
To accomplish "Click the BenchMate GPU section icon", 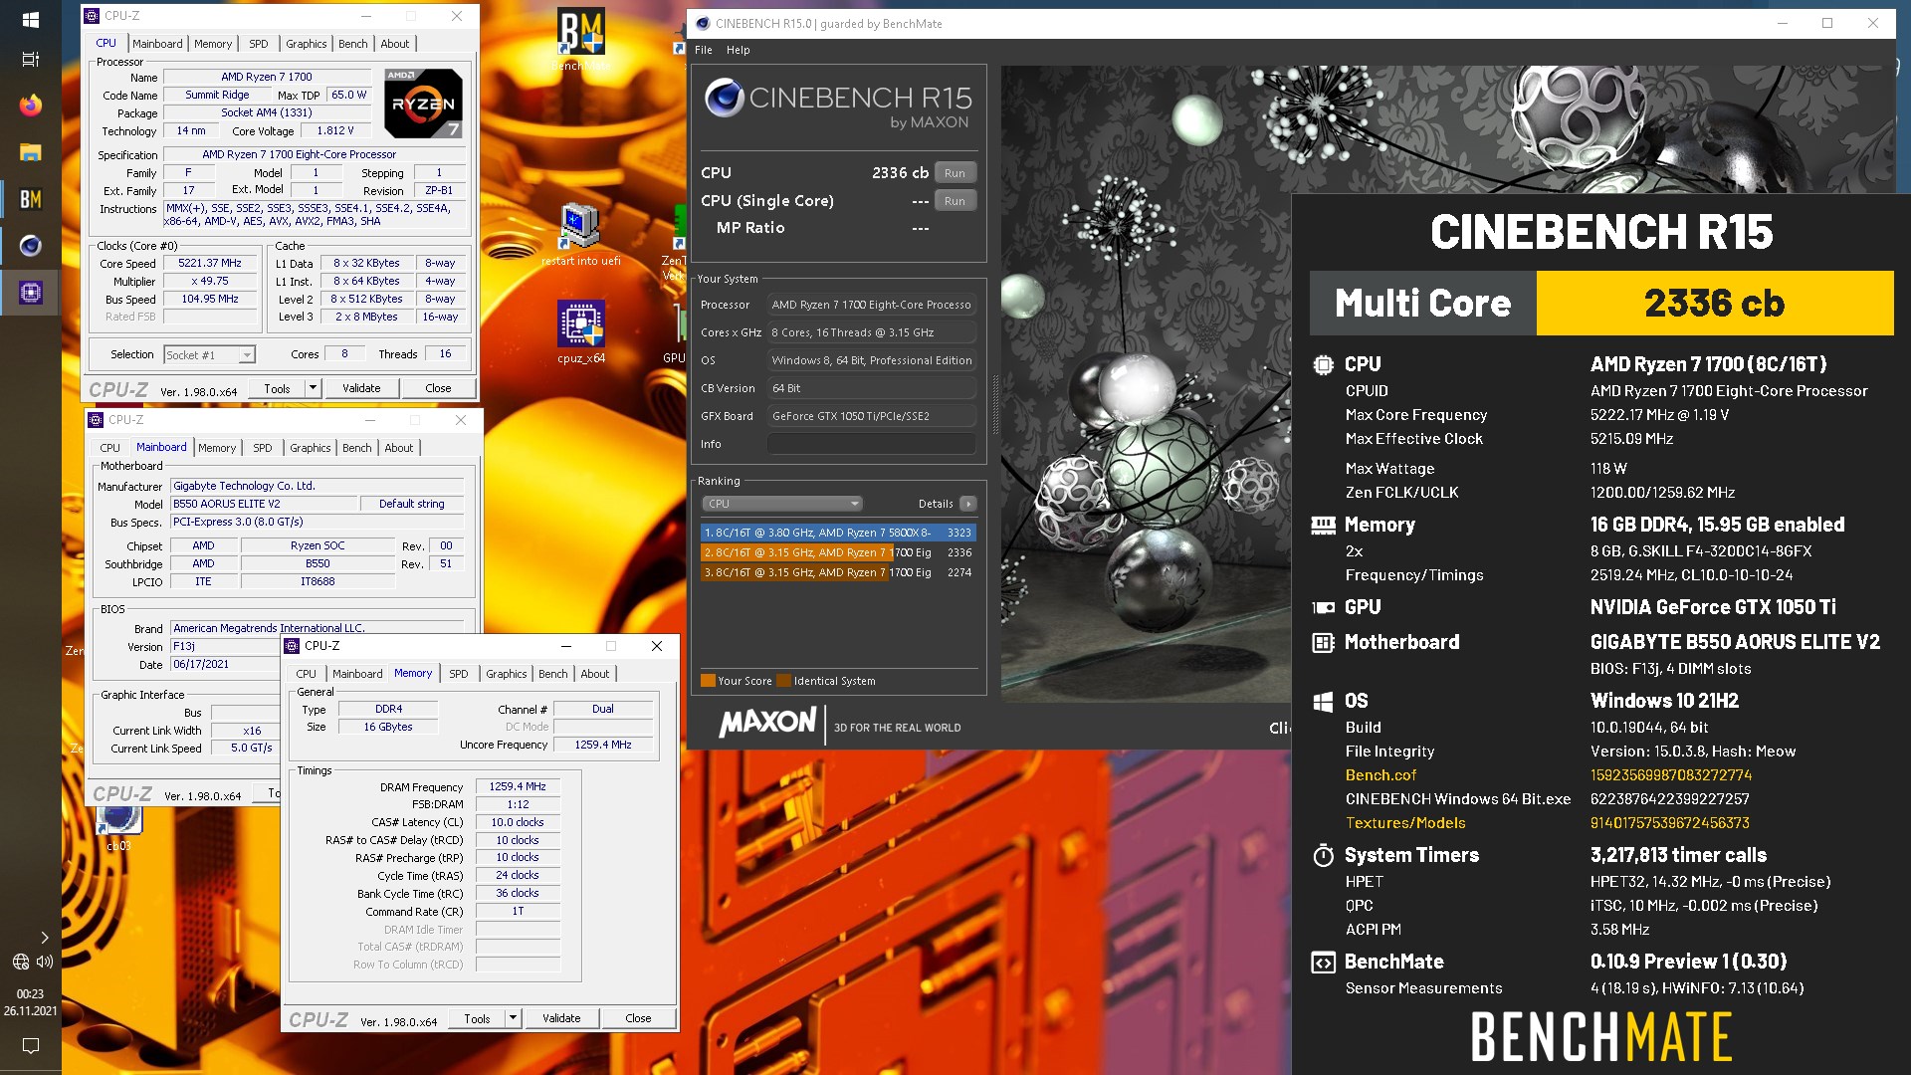I will click(1323, 607).
